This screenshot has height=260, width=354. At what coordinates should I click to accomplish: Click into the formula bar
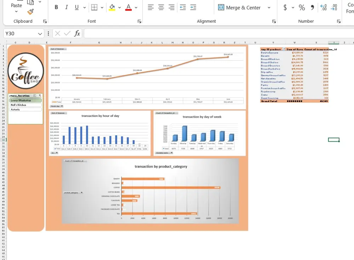pos(219,33)
